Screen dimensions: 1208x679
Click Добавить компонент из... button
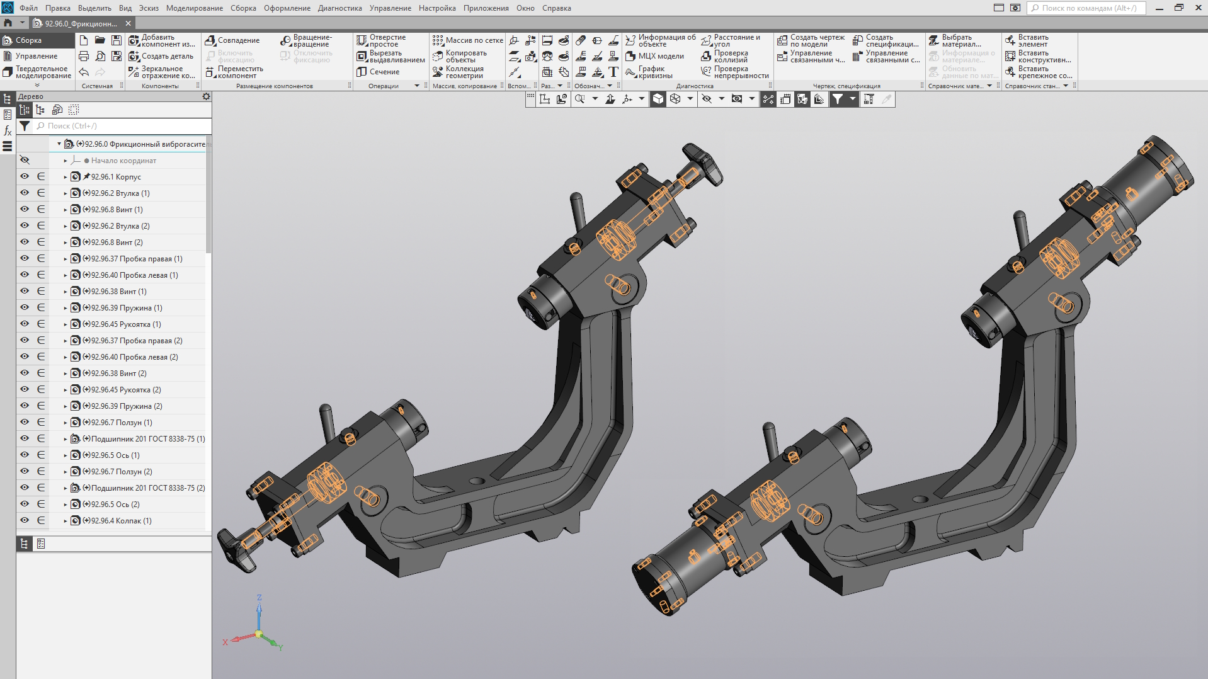tap(162, 40)
